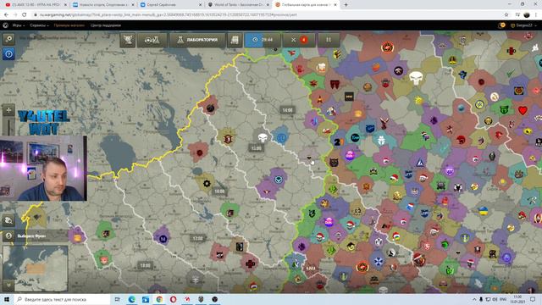The height and width of the screenshot is (305, 542).
Task: Select the red province with cross emblem at bottom
Action: click(x=251, y=263)
